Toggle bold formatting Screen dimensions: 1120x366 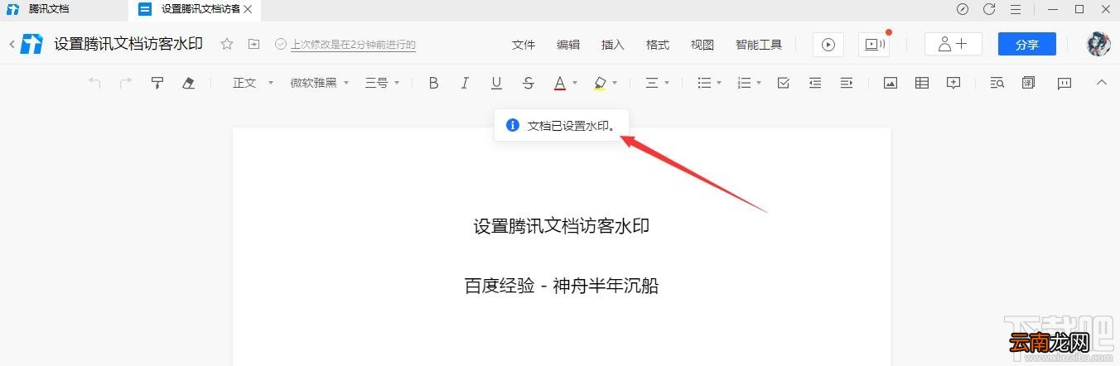point(433,83)
